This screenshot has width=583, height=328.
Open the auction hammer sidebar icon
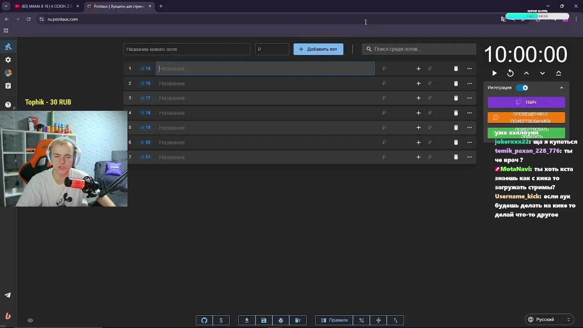(x=8, y=46)
